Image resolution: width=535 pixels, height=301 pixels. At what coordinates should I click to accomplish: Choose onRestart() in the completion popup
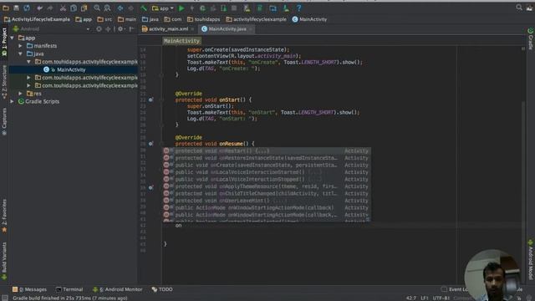[x=267, y=150]
